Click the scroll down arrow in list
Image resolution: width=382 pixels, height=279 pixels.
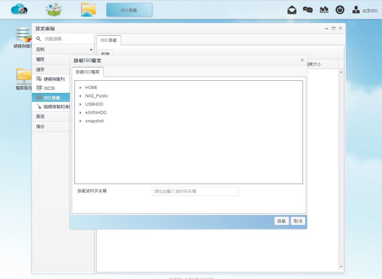(x=341, y=267)
